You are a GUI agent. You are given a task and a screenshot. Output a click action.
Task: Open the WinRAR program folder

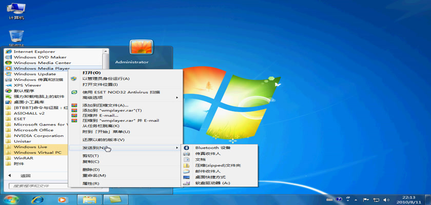pyautogui.click(x=23, y=158)
